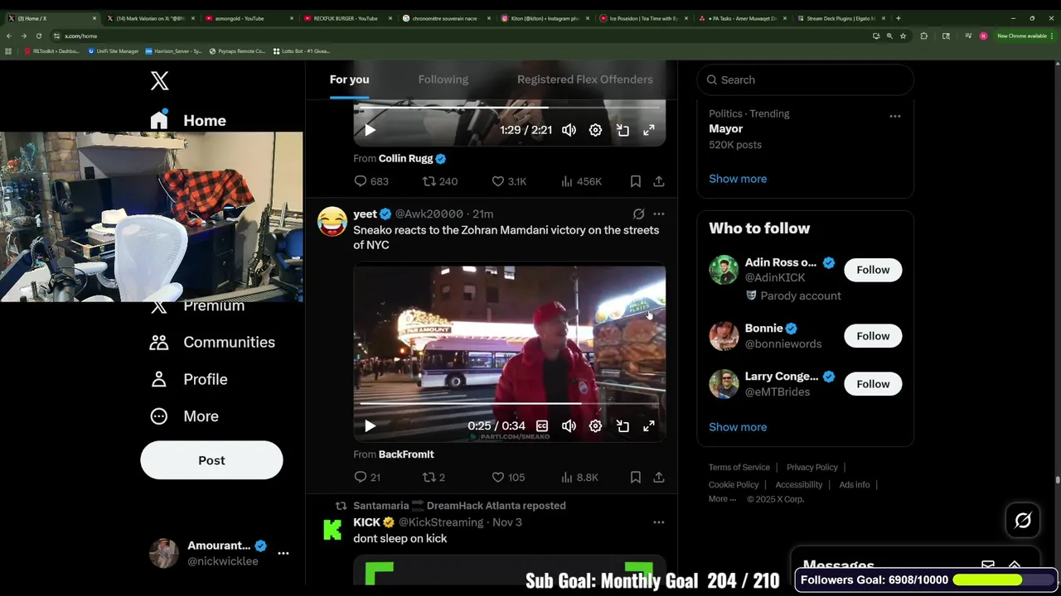1061x596 pixels.
Task: Go to Home in the sidebar
Action: [x=189, y=120]
